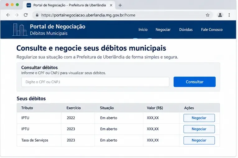Viewport: 238px width, 158px height.
Task: Click the Portal de Negociação header title
Action: coord(58,26)
